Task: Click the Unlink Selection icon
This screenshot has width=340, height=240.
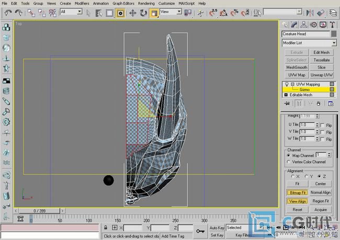Action: (42, 13)
